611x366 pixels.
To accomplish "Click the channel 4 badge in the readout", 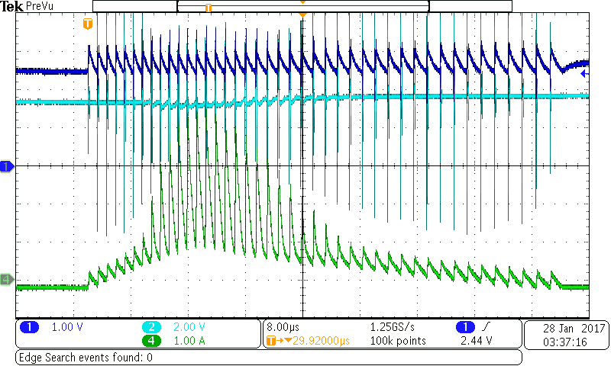I will (x=151, y=341).
